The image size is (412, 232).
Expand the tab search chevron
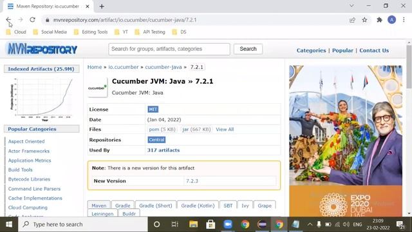pos(351,6)
